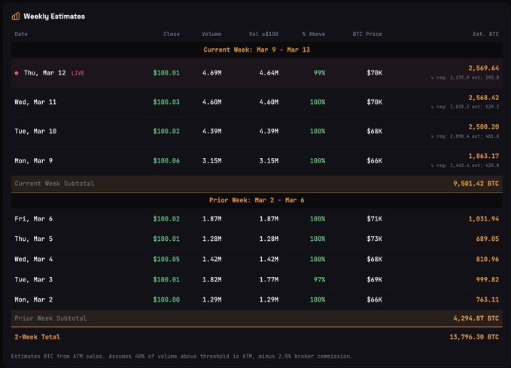Click the BTC Price column header
Viewport: 511px width, 368px height.
pos(367,34)
